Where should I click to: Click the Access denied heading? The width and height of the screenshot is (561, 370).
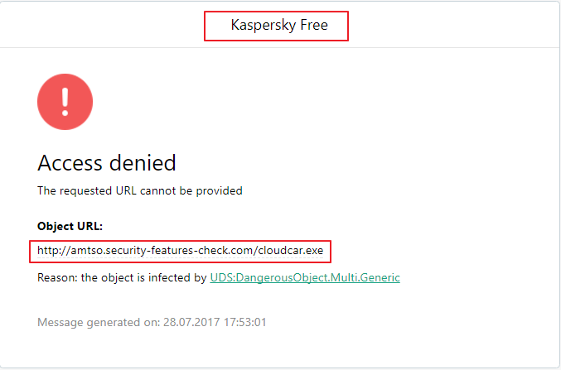107,162
